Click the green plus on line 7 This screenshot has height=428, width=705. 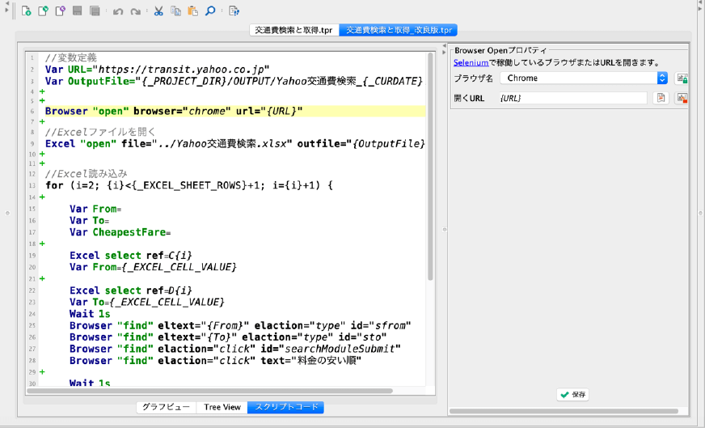tap(42, 121)
